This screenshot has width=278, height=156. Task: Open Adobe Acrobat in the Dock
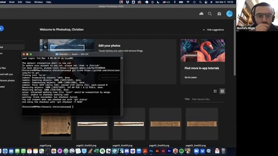coord(145,151)
